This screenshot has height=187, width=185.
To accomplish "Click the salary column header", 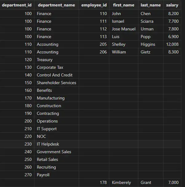I will coord(172,5).
